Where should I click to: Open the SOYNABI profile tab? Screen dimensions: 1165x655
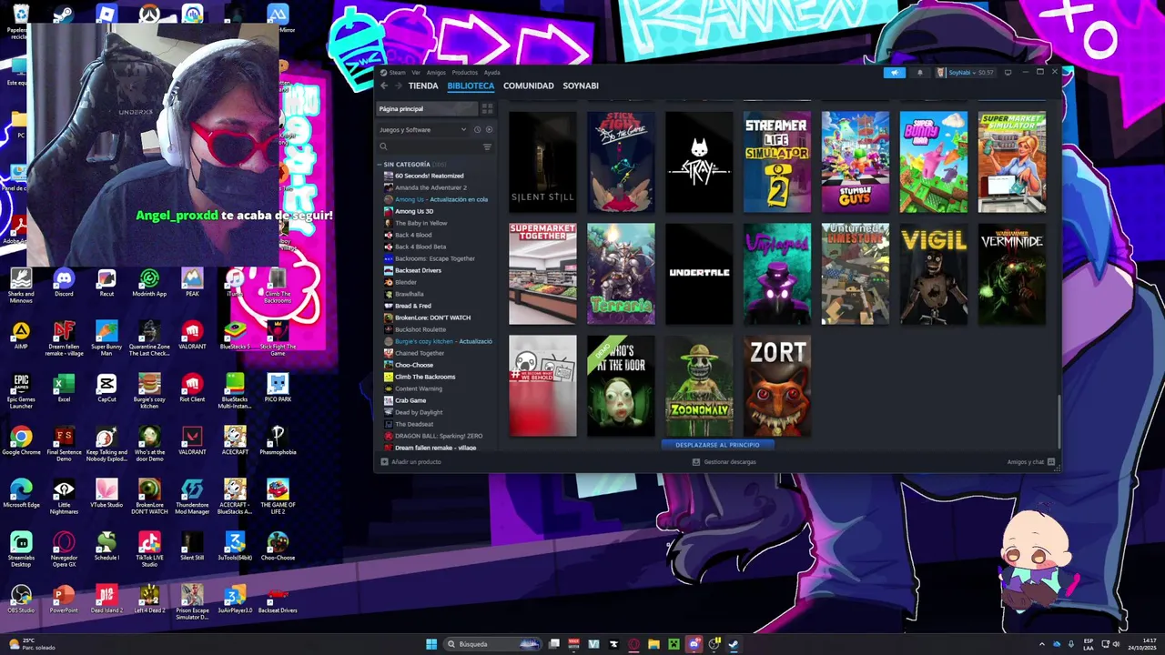[581, 86]
